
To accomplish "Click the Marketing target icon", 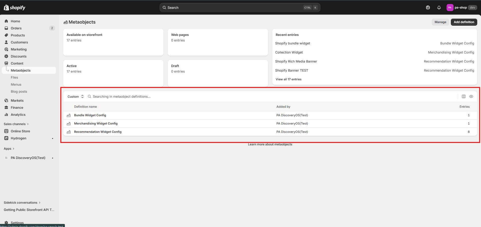I will (6, 49).
